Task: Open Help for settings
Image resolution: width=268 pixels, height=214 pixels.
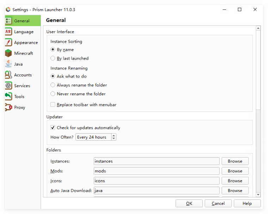Action: pos(247,203)
